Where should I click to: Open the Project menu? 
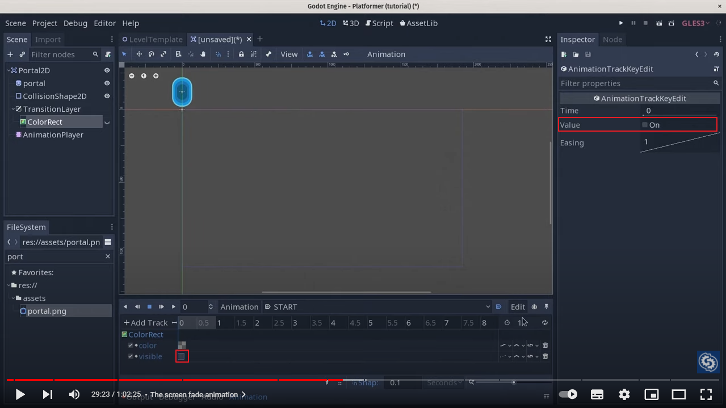(x=45, y=23)
